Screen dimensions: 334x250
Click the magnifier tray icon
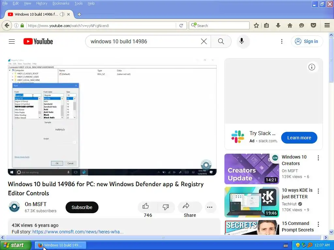310,245
